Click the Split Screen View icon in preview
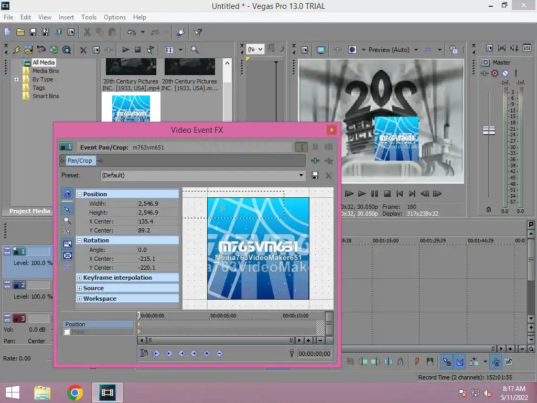 point(352,50)
